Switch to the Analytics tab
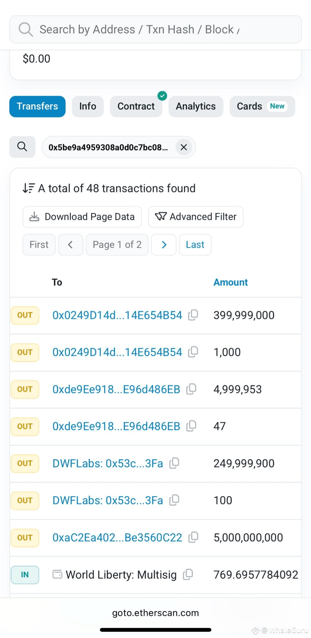Image resolution: width=311 pixels, height=638 pixels. coord(196,107)
